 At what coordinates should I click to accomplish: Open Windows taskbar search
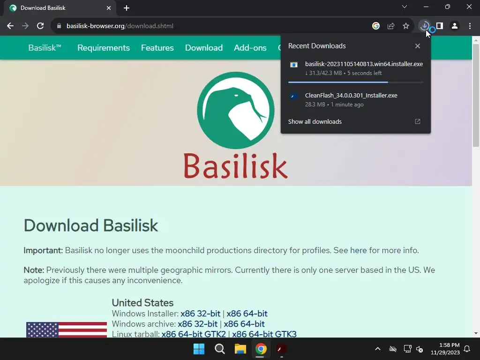(x=219, y=349)
